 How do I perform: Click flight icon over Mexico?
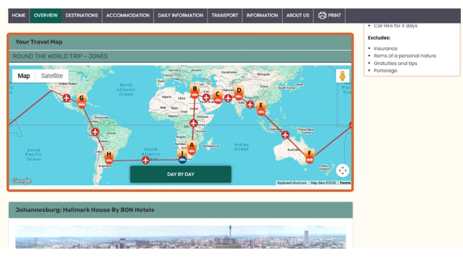tap(67, 97)
